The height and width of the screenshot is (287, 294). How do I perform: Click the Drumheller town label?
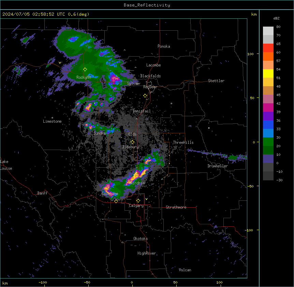click(x=218, y=166)
